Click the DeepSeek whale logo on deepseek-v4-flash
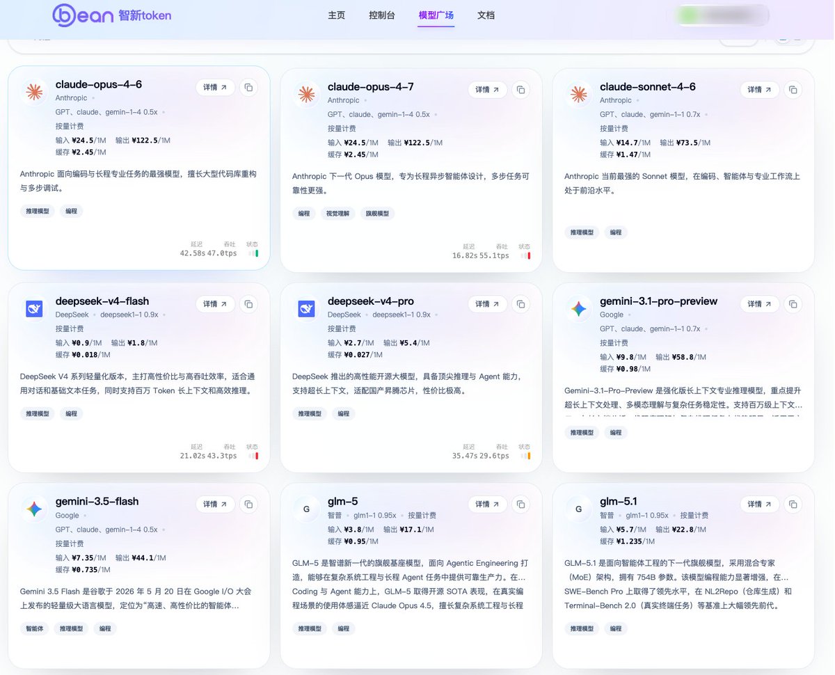This screenshot has width=835, height=675. coord(34,309)
